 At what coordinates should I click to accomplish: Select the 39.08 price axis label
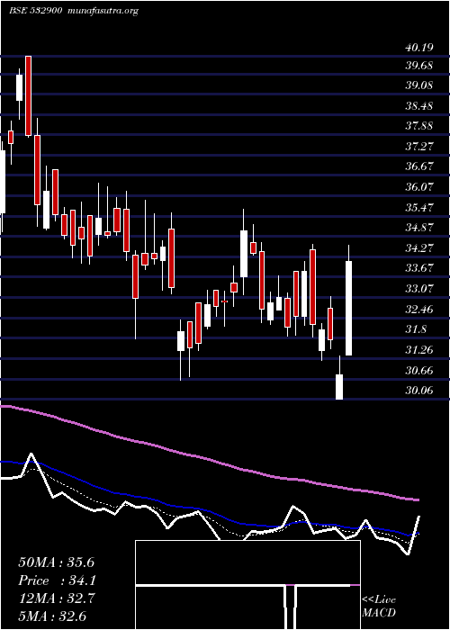419,85
